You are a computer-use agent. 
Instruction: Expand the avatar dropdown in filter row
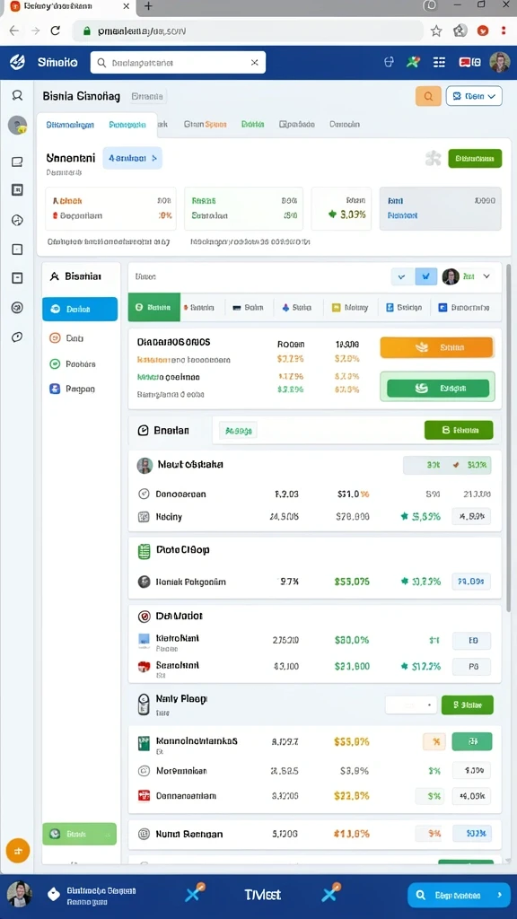pyautogui.click(x=467, y=276)
